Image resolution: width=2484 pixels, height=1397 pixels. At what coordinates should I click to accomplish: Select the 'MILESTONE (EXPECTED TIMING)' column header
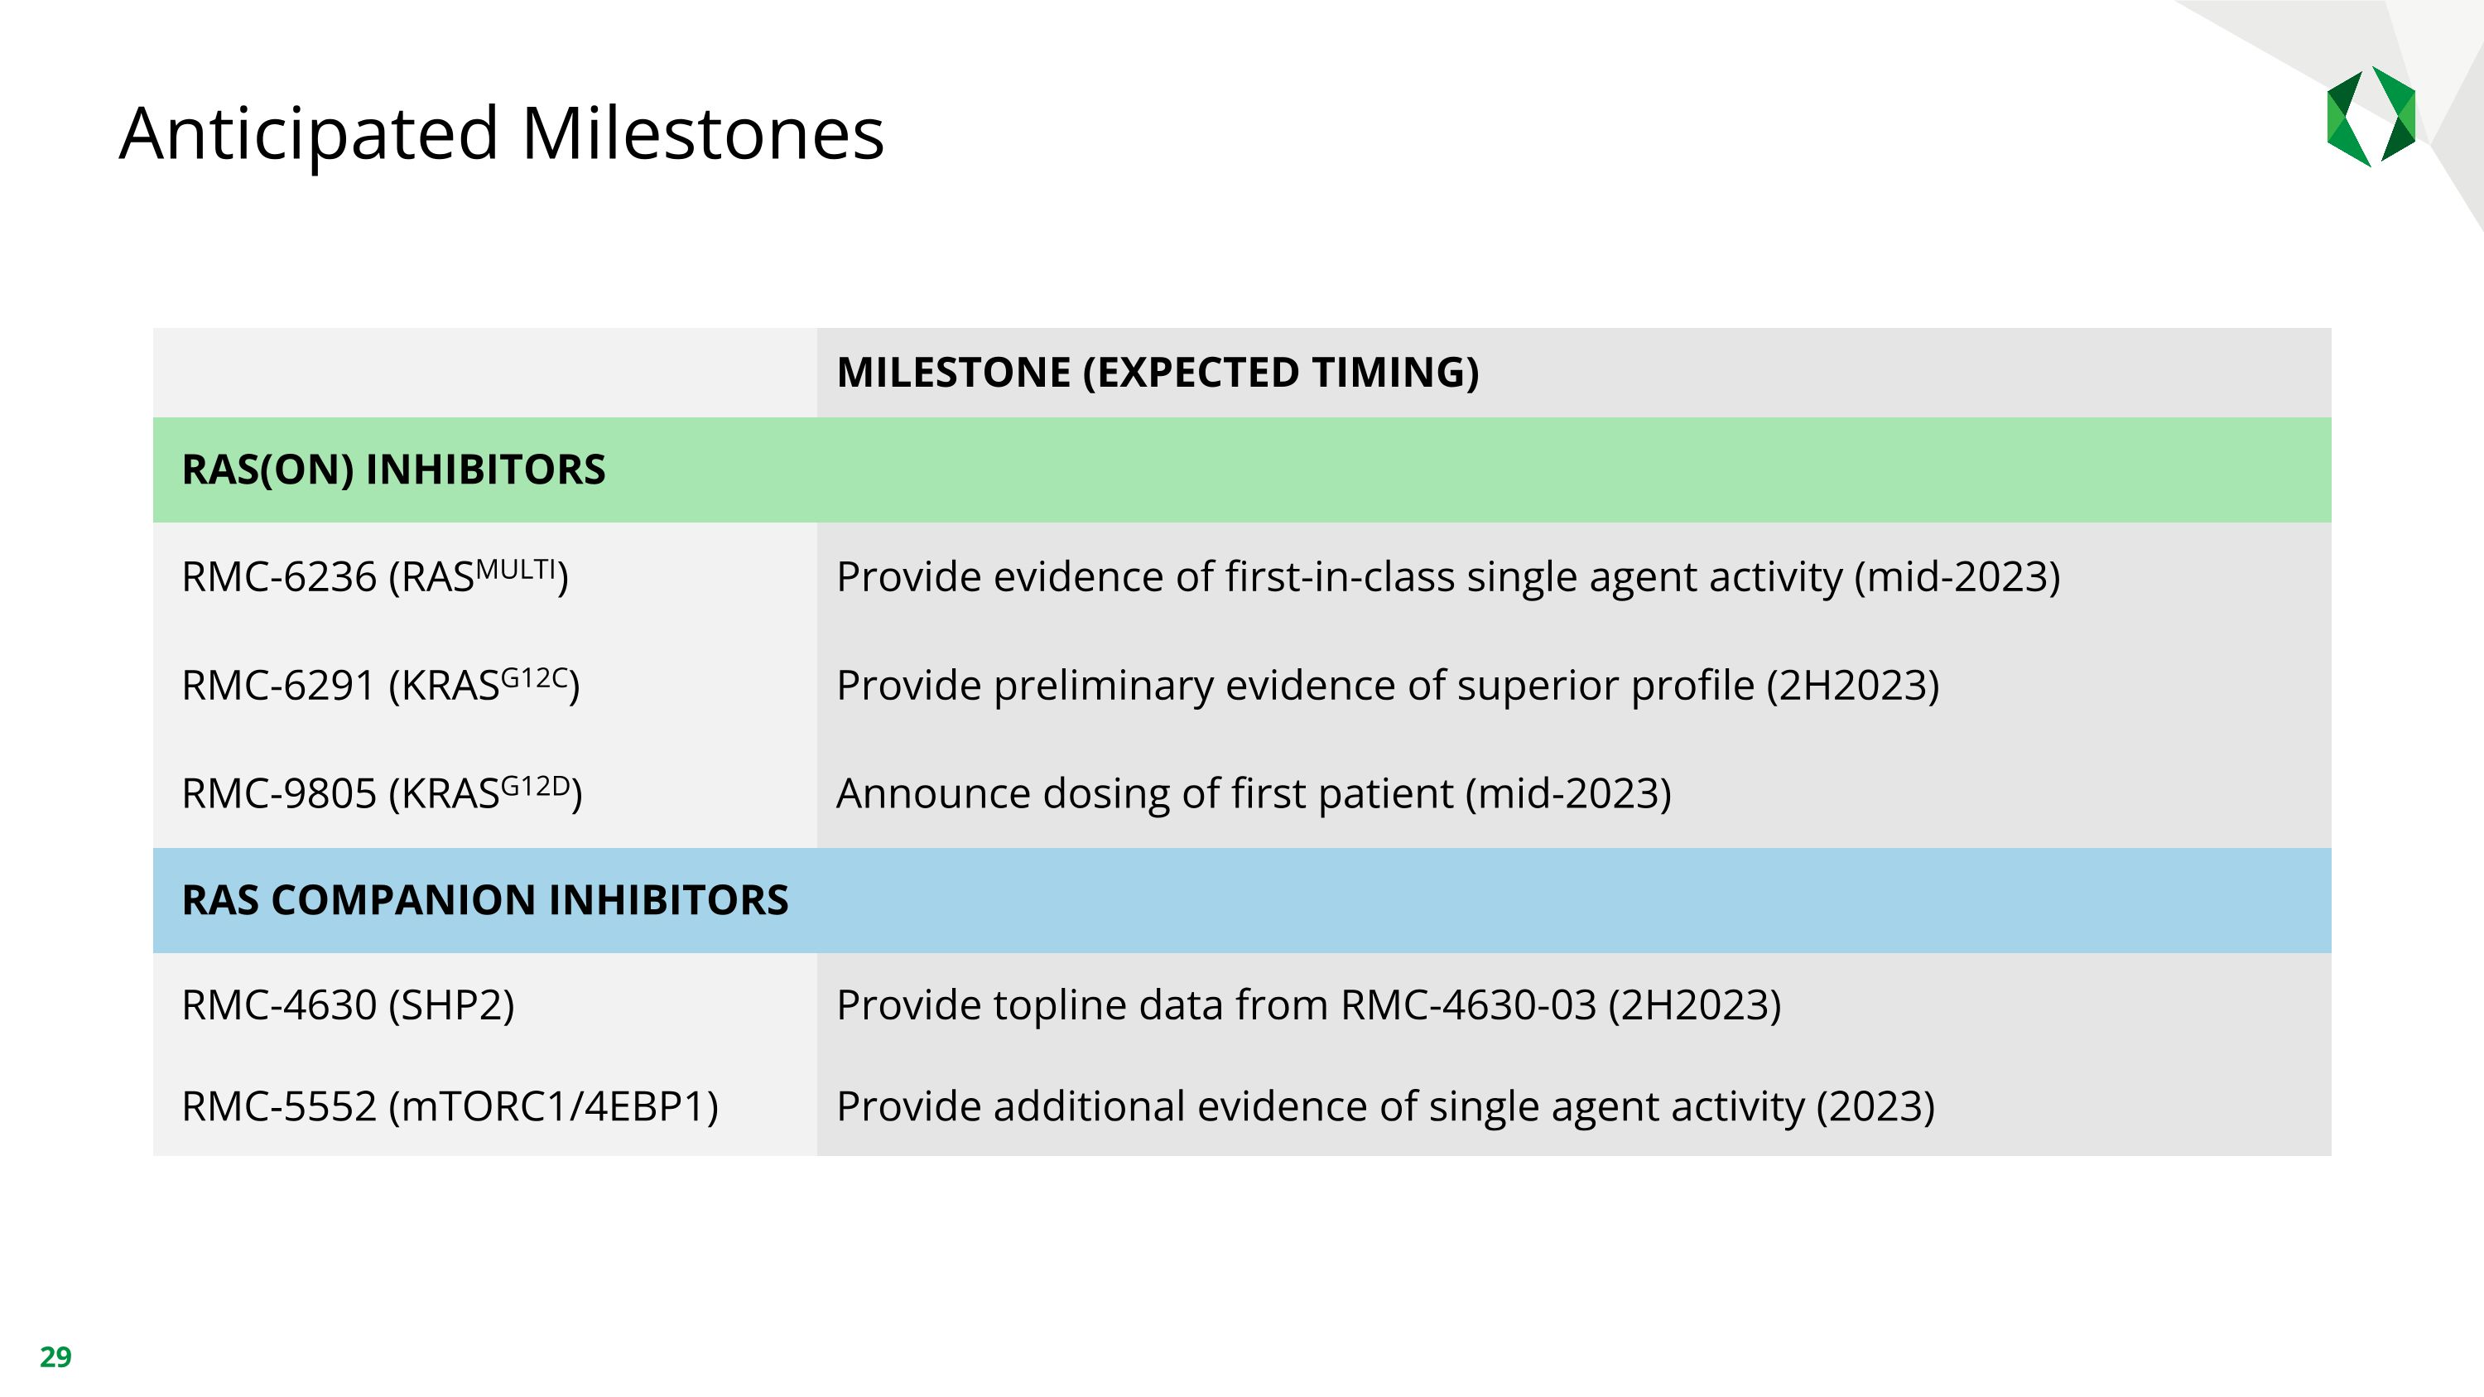coord(1158,373)
